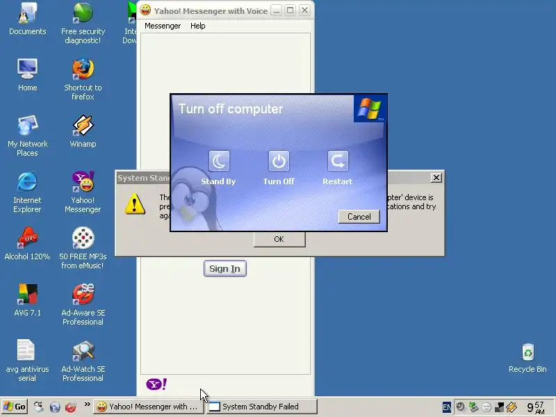Open Free security diagnostic! desktop icon
The width and height of the screenshot is (556, 417).
(x=83, y=23)
